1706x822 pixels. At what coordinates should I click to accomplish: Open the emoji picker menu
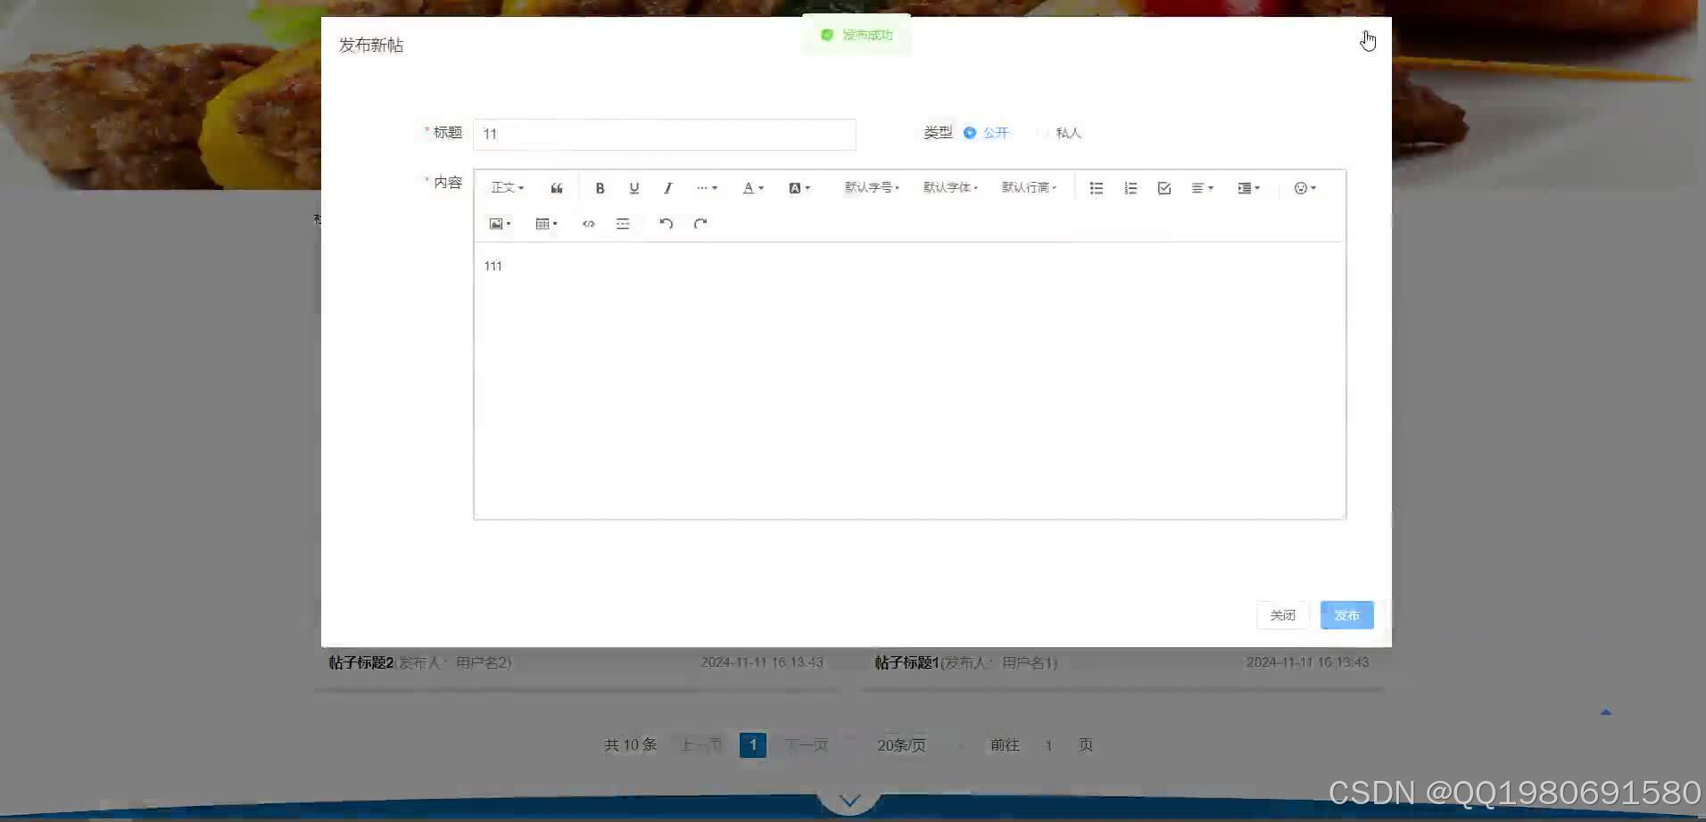(1304, 187)
